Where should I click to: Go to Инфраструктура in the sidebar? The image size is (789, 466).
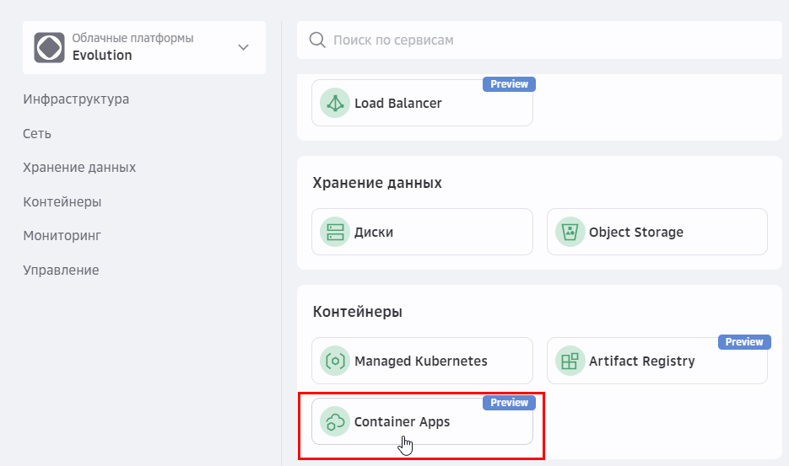pyautogui.click(x=76, y=99)
